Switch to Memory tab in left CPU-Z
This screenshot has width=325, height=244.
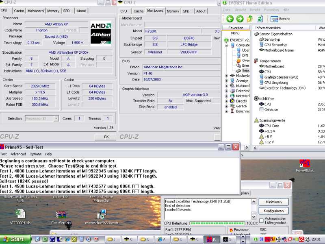coord(53,11)
